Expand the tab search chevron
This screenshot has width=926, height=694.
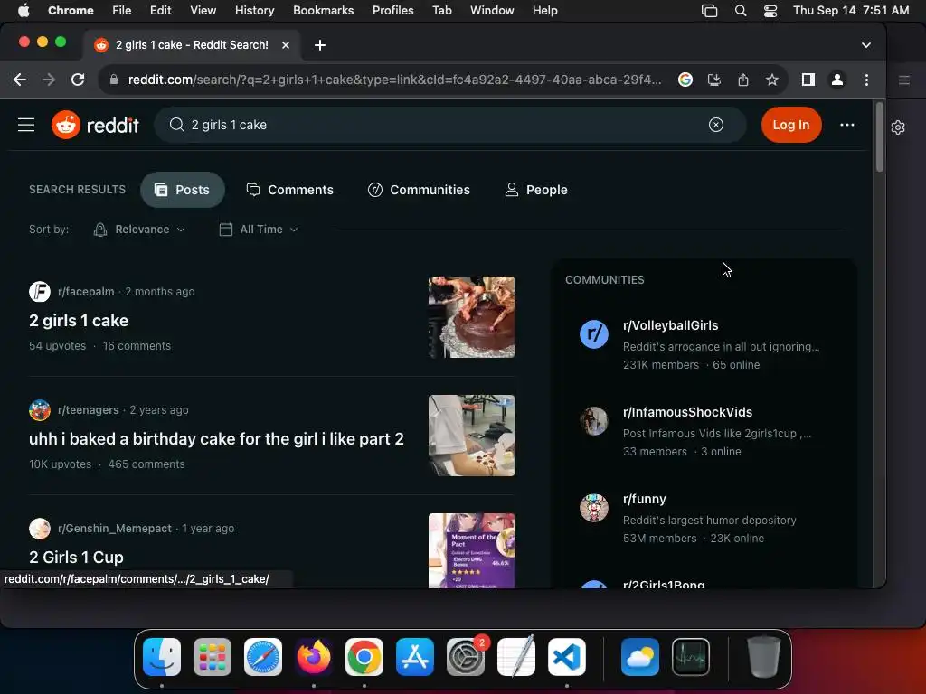click(x=865, y=45)
